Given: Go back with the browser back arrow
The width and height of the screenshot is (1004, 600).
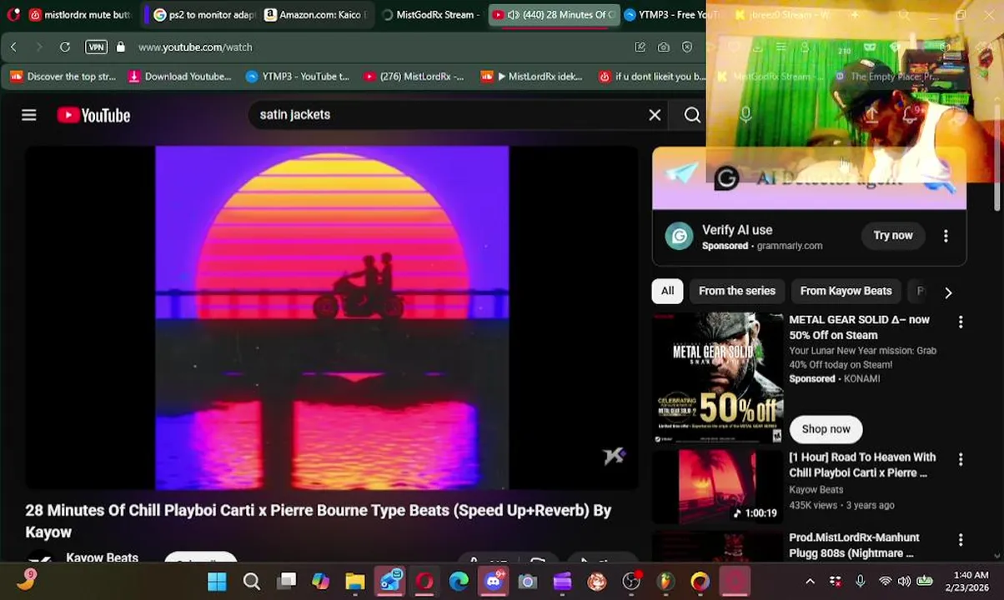Looking at the screenshot, I should tap(13, 47).
